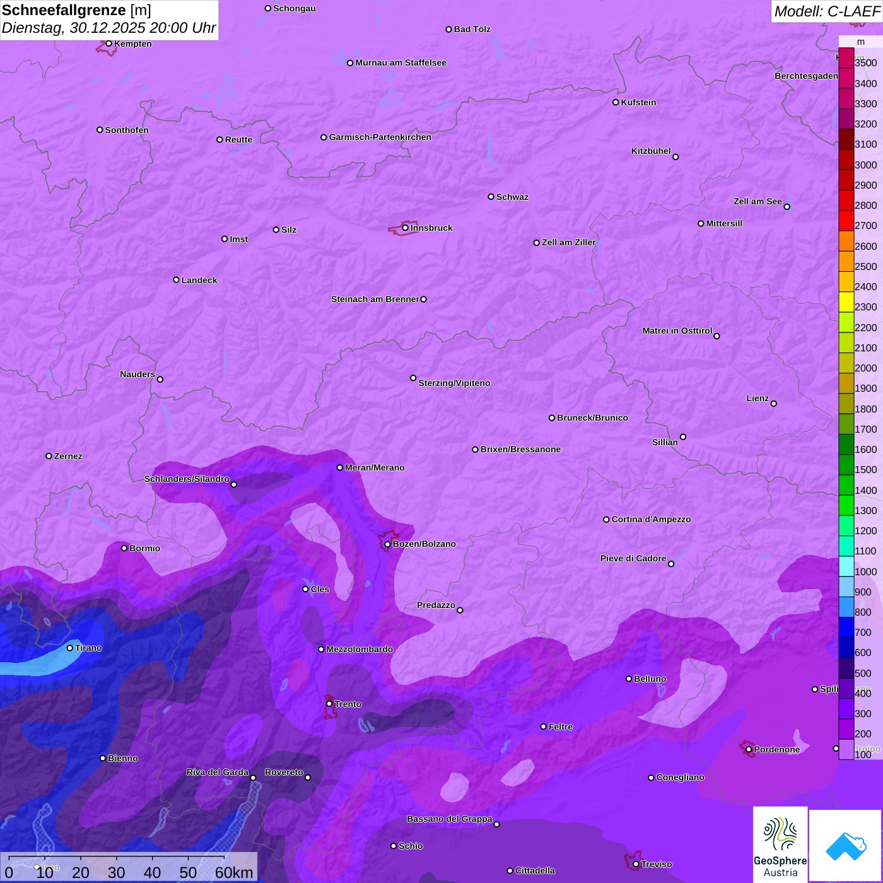
Task: Click the Belluno city marker dot
Action: point(629,679)
